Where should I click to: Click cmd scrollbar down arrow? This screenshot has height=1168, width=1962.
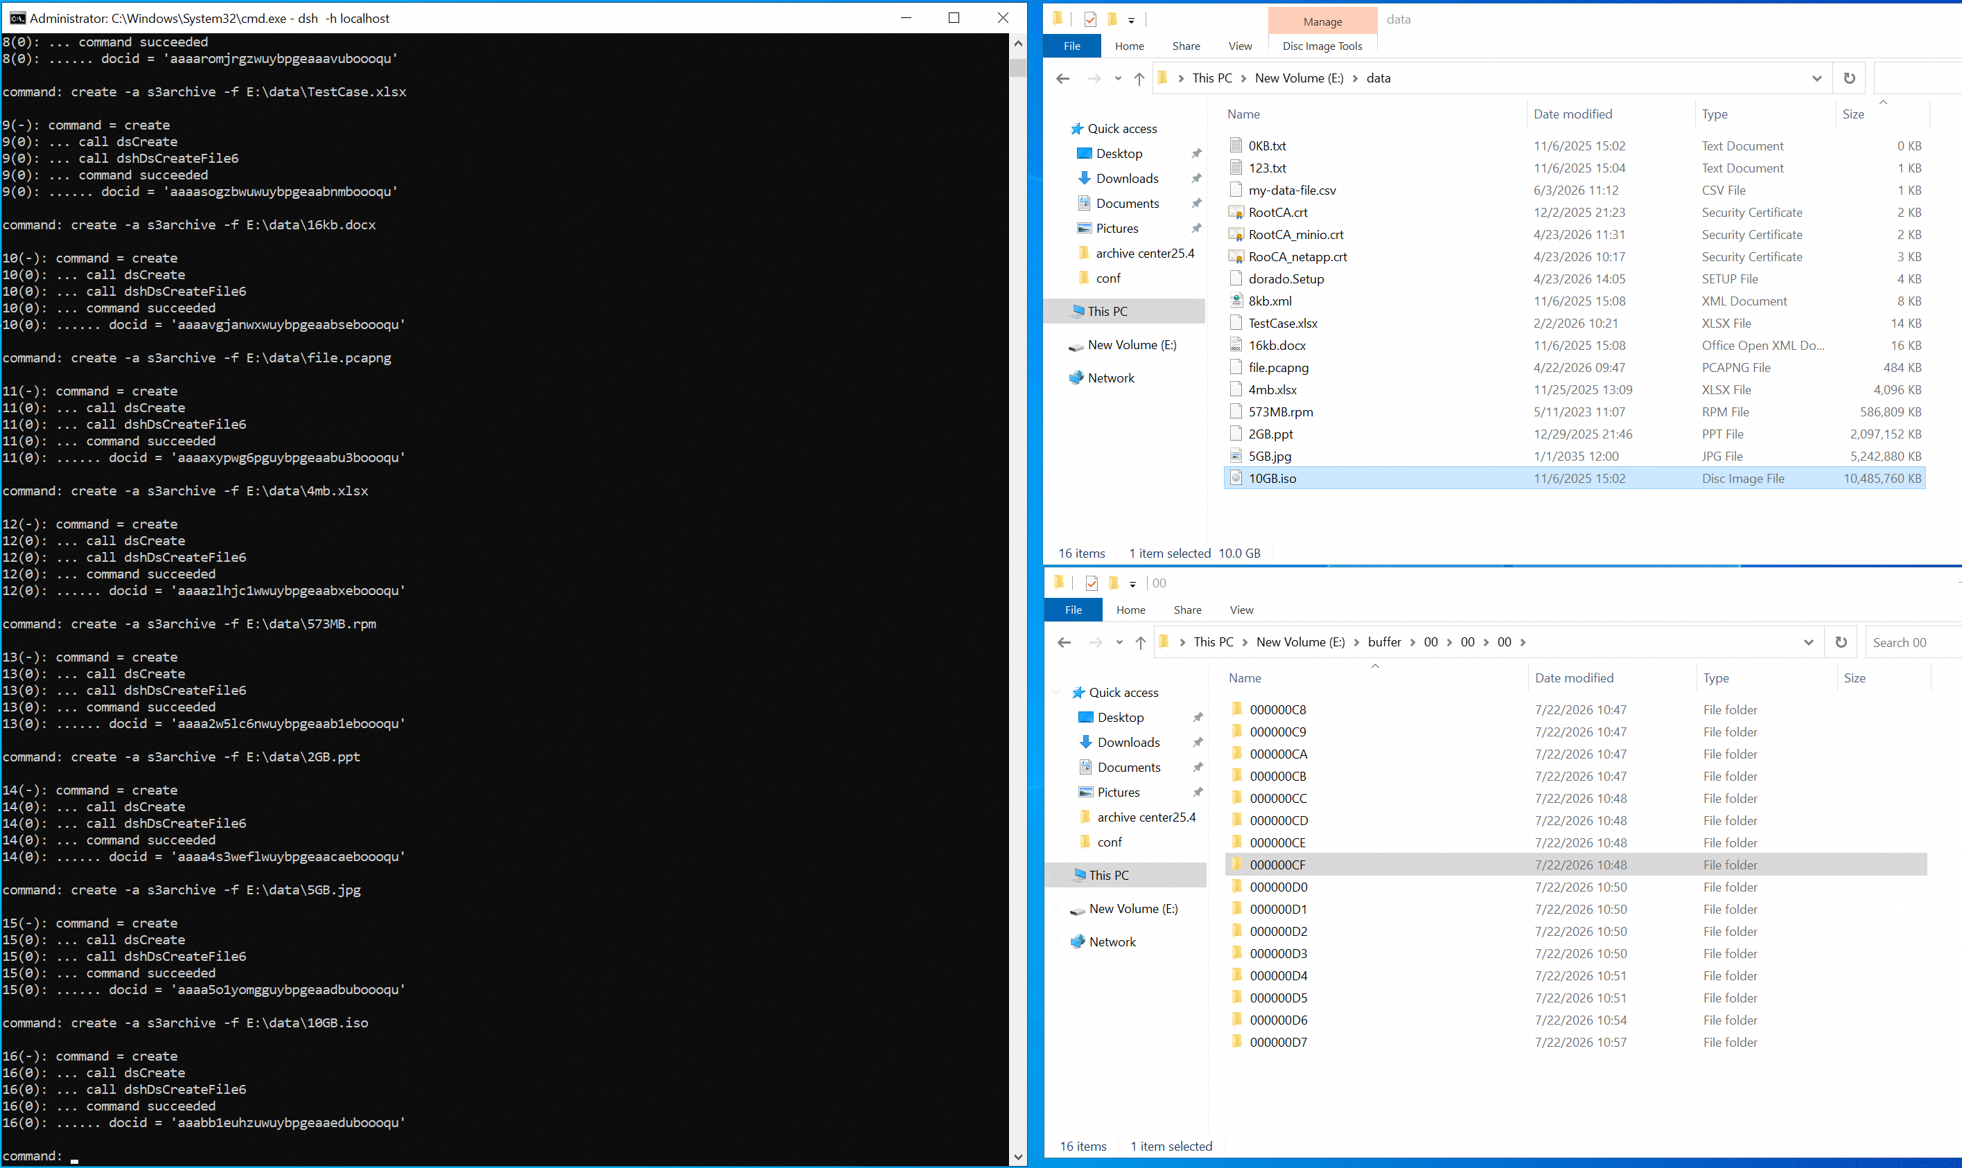[x=1018, y=1156]
